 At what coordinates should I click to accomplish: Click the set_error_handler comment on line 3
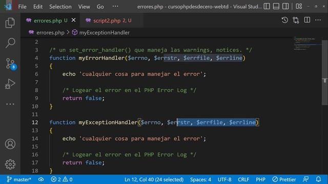coord(151,50)
